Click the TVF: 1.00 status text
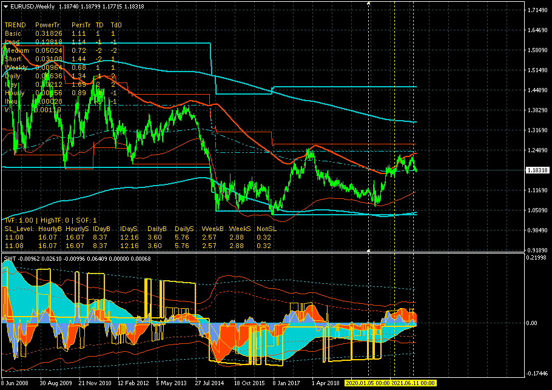 19,220
